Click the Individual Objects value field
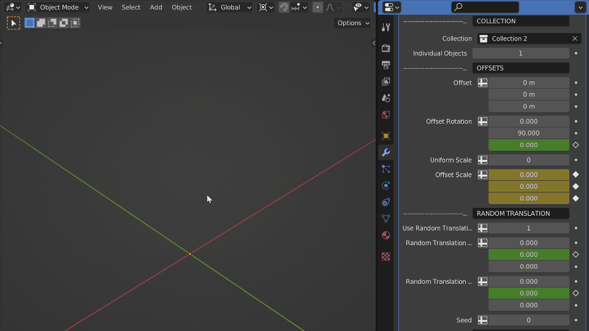The width and height of the screenshot is (589, 331). [520, 53]
